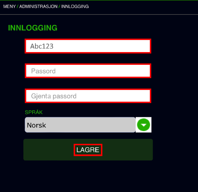
Task: Go to MENY in the breadcrumb
Action: [10, 6]
